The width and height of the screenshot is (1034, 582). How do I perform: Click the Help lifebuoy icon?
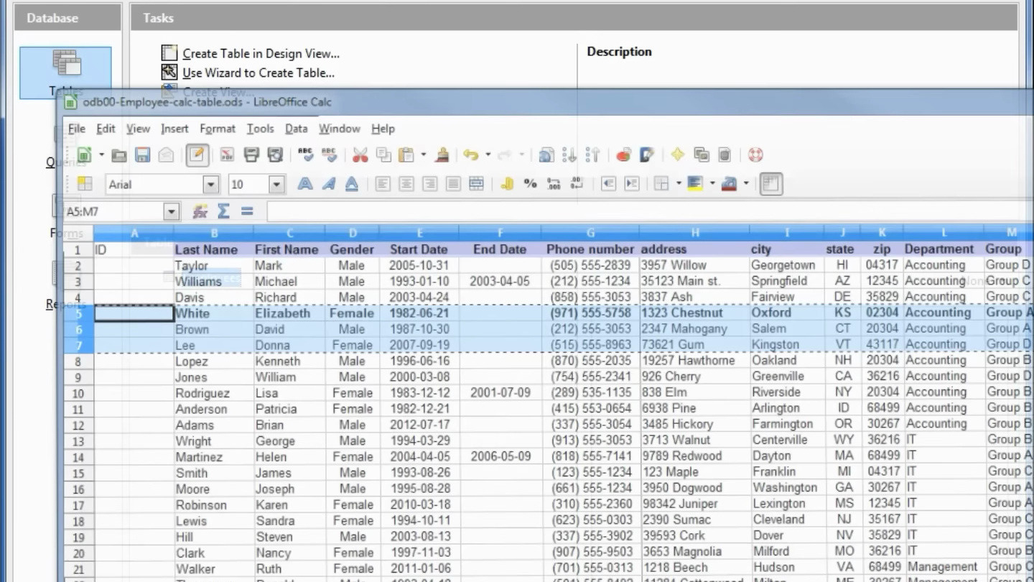click(x=755, y=154)
